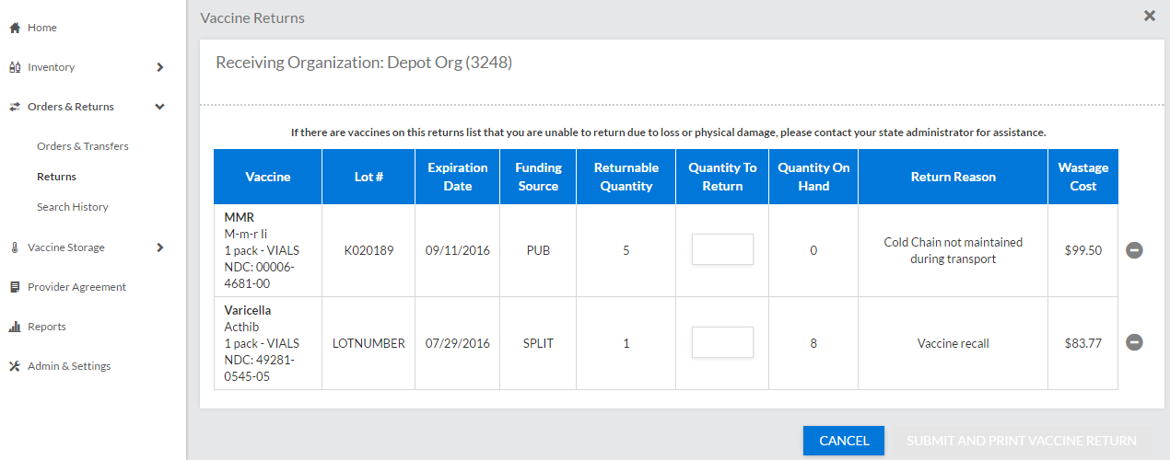This screenshot has height=460, width=1170.
Task: Click the Vaccine column header
Action: point(268,177)
